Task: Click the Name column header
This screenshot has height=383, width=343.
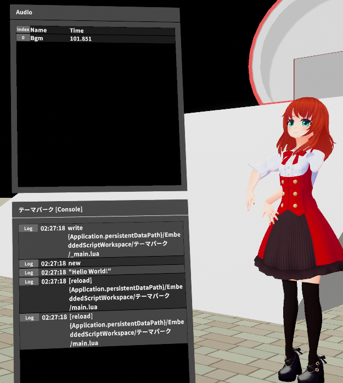Action: pos(38,30)
